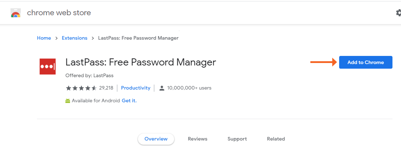This screenshot has height=149, width=401.
Task: Switch to the Reviews tab
Action: click(198, 139)
